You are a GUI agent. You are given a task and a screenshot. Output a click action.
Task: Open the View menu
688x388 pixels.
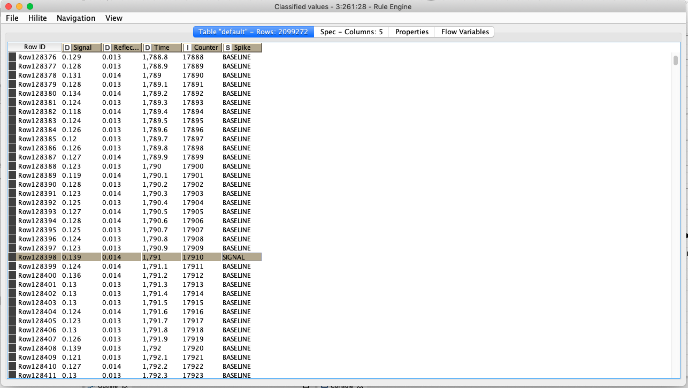[x=114, y=18]
